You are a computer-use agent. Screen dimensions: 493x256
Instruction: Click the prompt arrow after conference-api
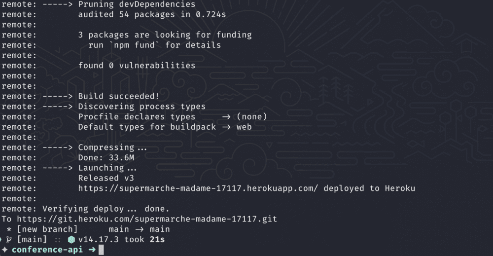92,250
